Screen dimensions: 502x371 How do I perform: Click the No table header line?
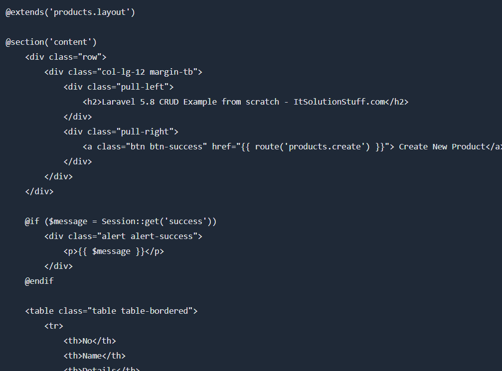90,341
